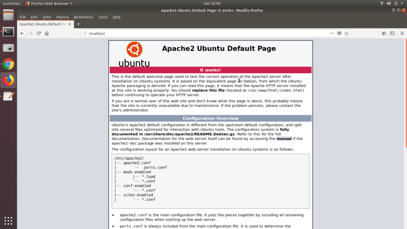Click the Ubuntu logo image

point(134,54)
